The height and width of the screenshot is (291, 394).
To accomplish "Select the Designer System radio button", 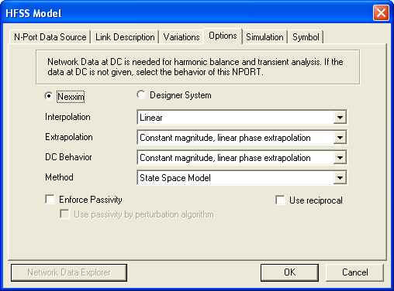I will point(141,94).
